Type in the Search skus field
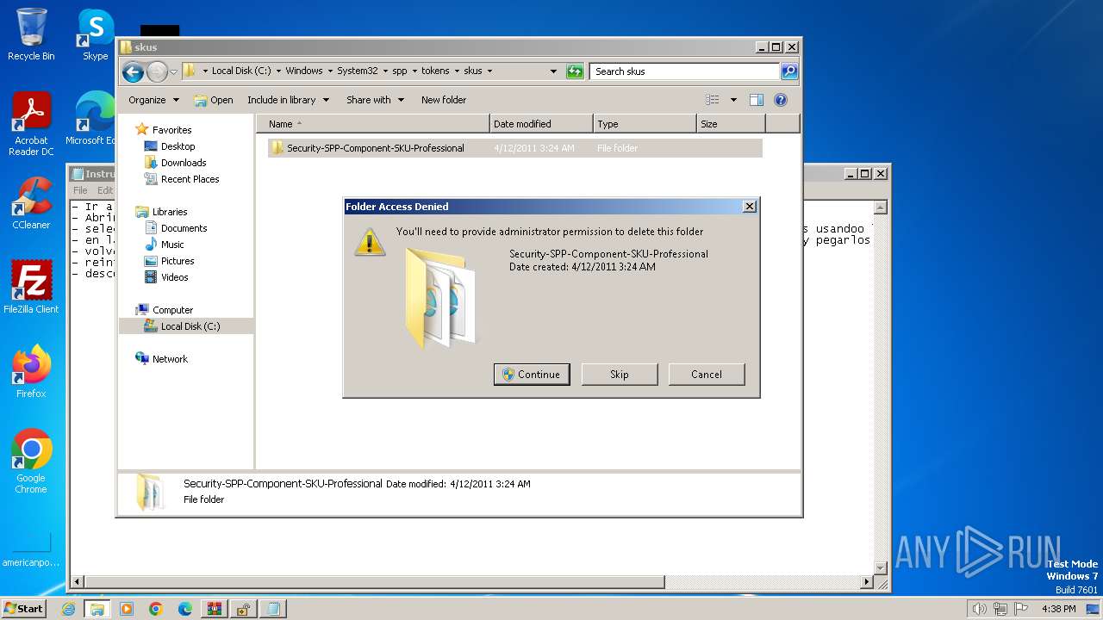Viewport: 1103px width, 620px height. (685, 71)
